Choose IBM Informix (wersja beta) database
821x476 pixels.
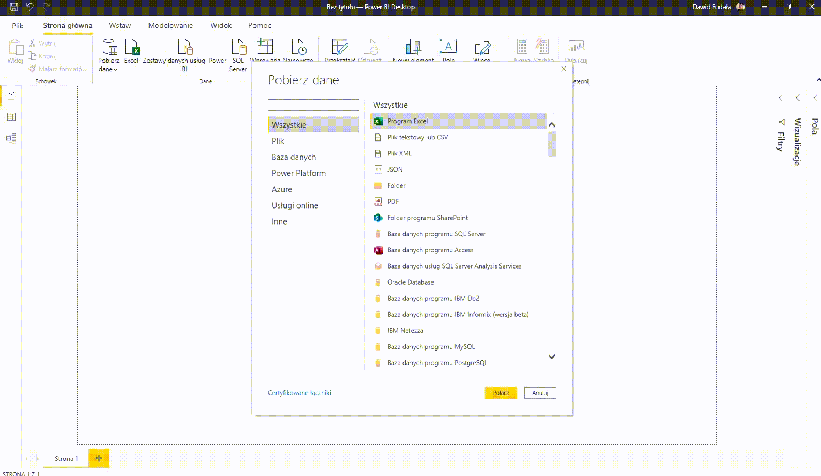click(459, 314)
